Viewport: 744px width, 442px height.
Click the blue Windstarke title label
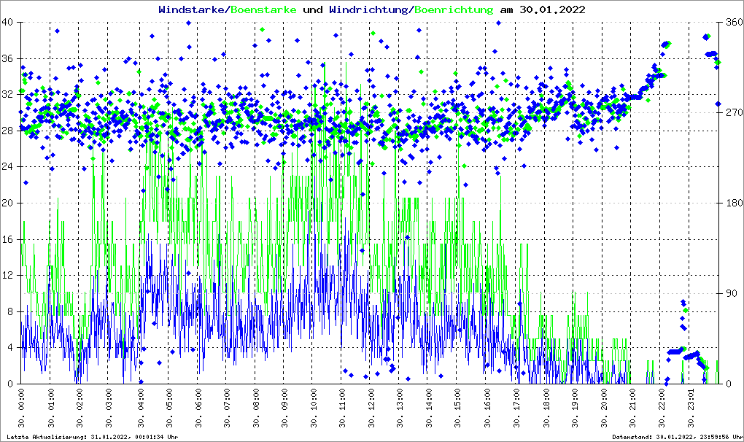[x=193, y=9]
